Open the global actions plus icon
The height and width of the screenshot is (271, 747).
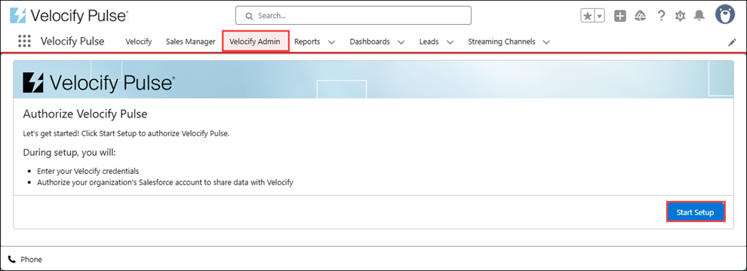[x=619, y=16]
